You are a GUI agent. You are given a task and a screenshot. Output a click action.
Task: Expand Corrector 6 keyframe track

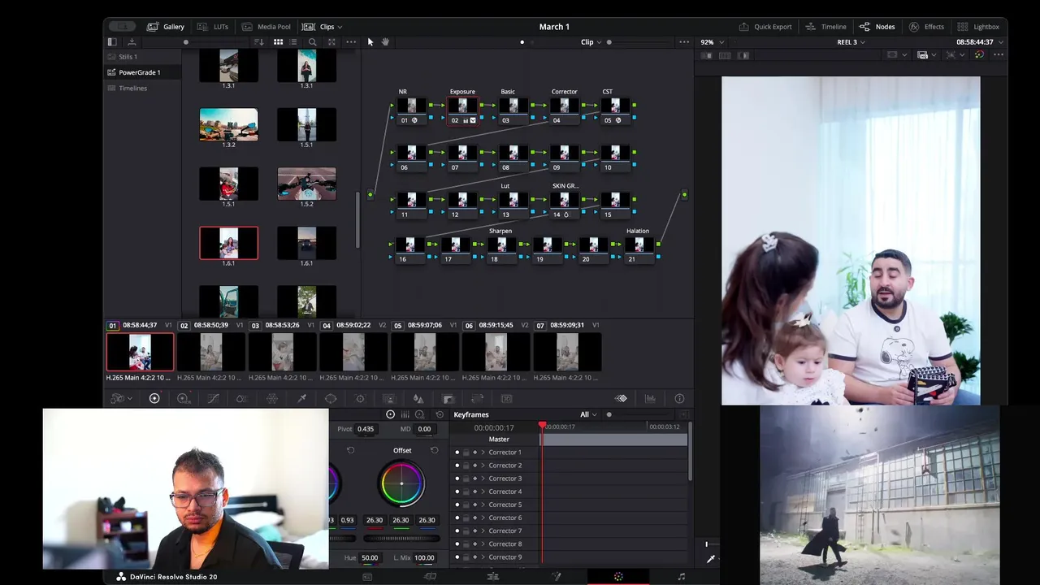tap(483, 518)
